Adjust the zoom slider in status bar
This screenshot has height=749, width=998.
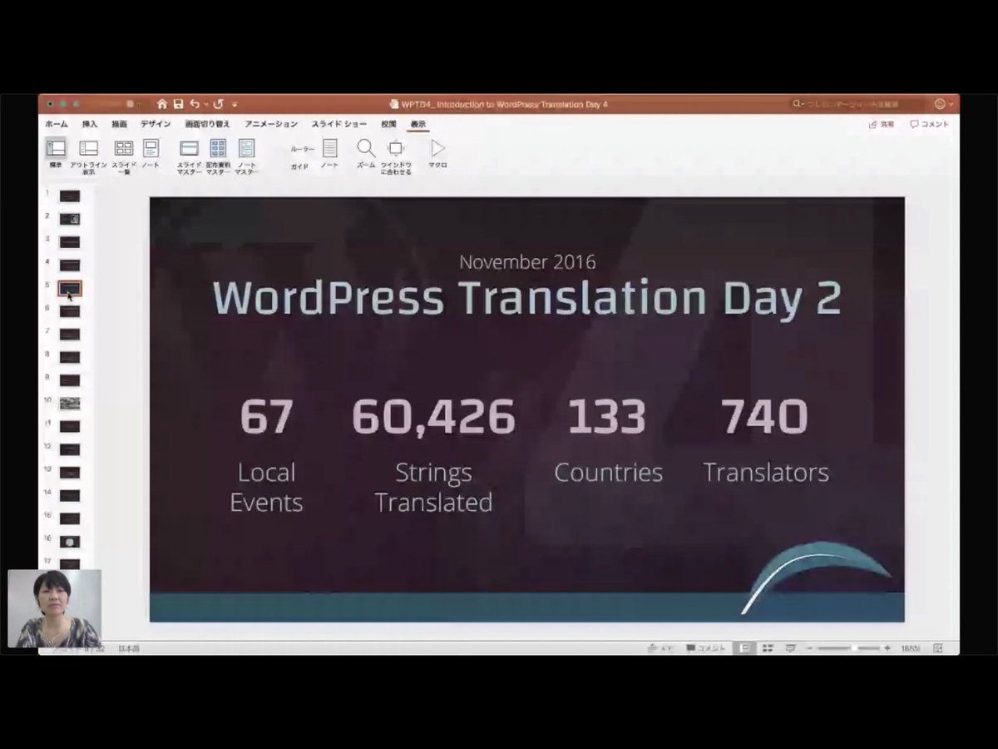pos(848,648)
